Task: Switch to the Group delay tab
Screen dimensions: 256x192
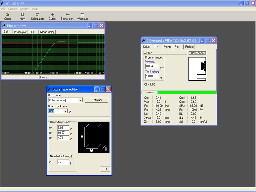Action: (x=47, y=32)
